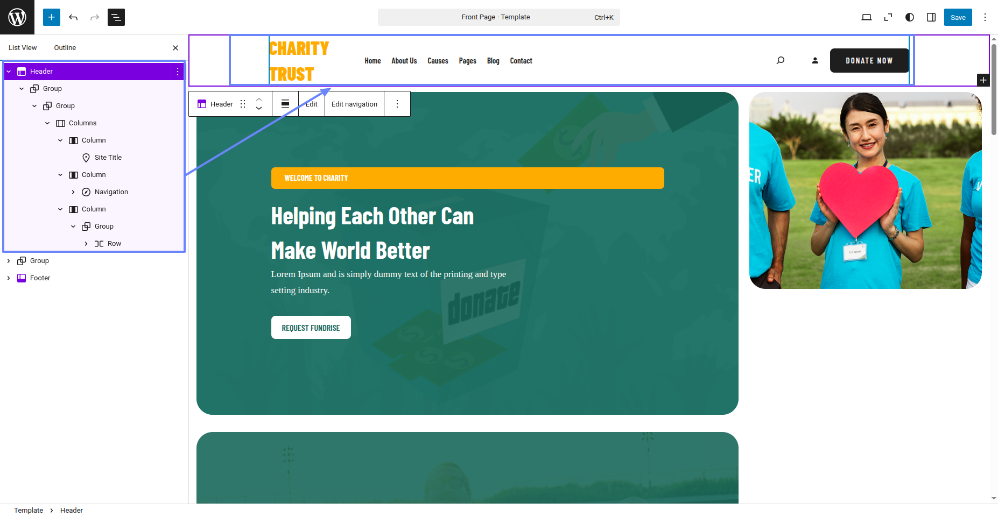Switch to the Outline tab
This screenshot has height=517, width=998.
(x=65, y=48)
